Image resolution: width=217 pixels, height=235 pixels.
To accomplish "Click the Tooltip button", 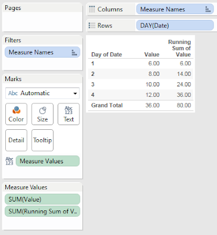I will pyautogui.click(x=42, y=140).
